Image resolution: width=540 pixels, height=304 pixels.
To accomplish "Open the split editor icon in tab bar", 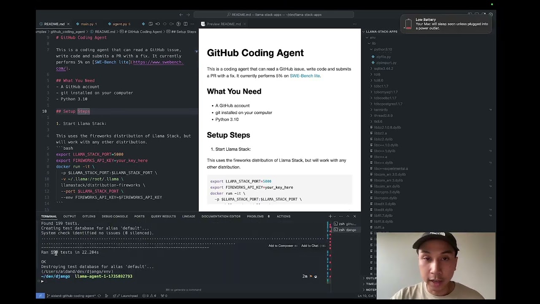I will 185,24.
